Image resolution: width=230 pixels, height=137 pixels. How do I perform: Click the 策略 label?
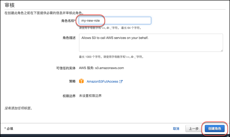pyautogui.click(x=72, y=81)
